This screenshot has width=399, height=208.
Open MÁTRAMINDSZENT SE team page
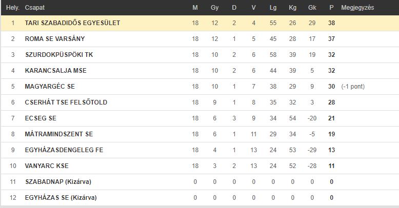[59, 134]
